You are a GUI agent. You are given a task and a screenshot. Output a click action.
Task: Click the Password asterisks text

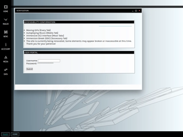[45, 63]
